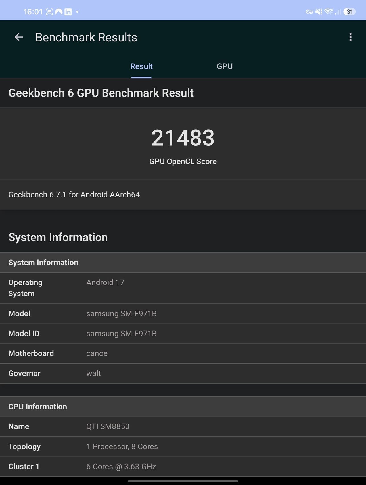Tap the Motherboard label
Screen dimensions: 366x485
(x=31, y=353)
